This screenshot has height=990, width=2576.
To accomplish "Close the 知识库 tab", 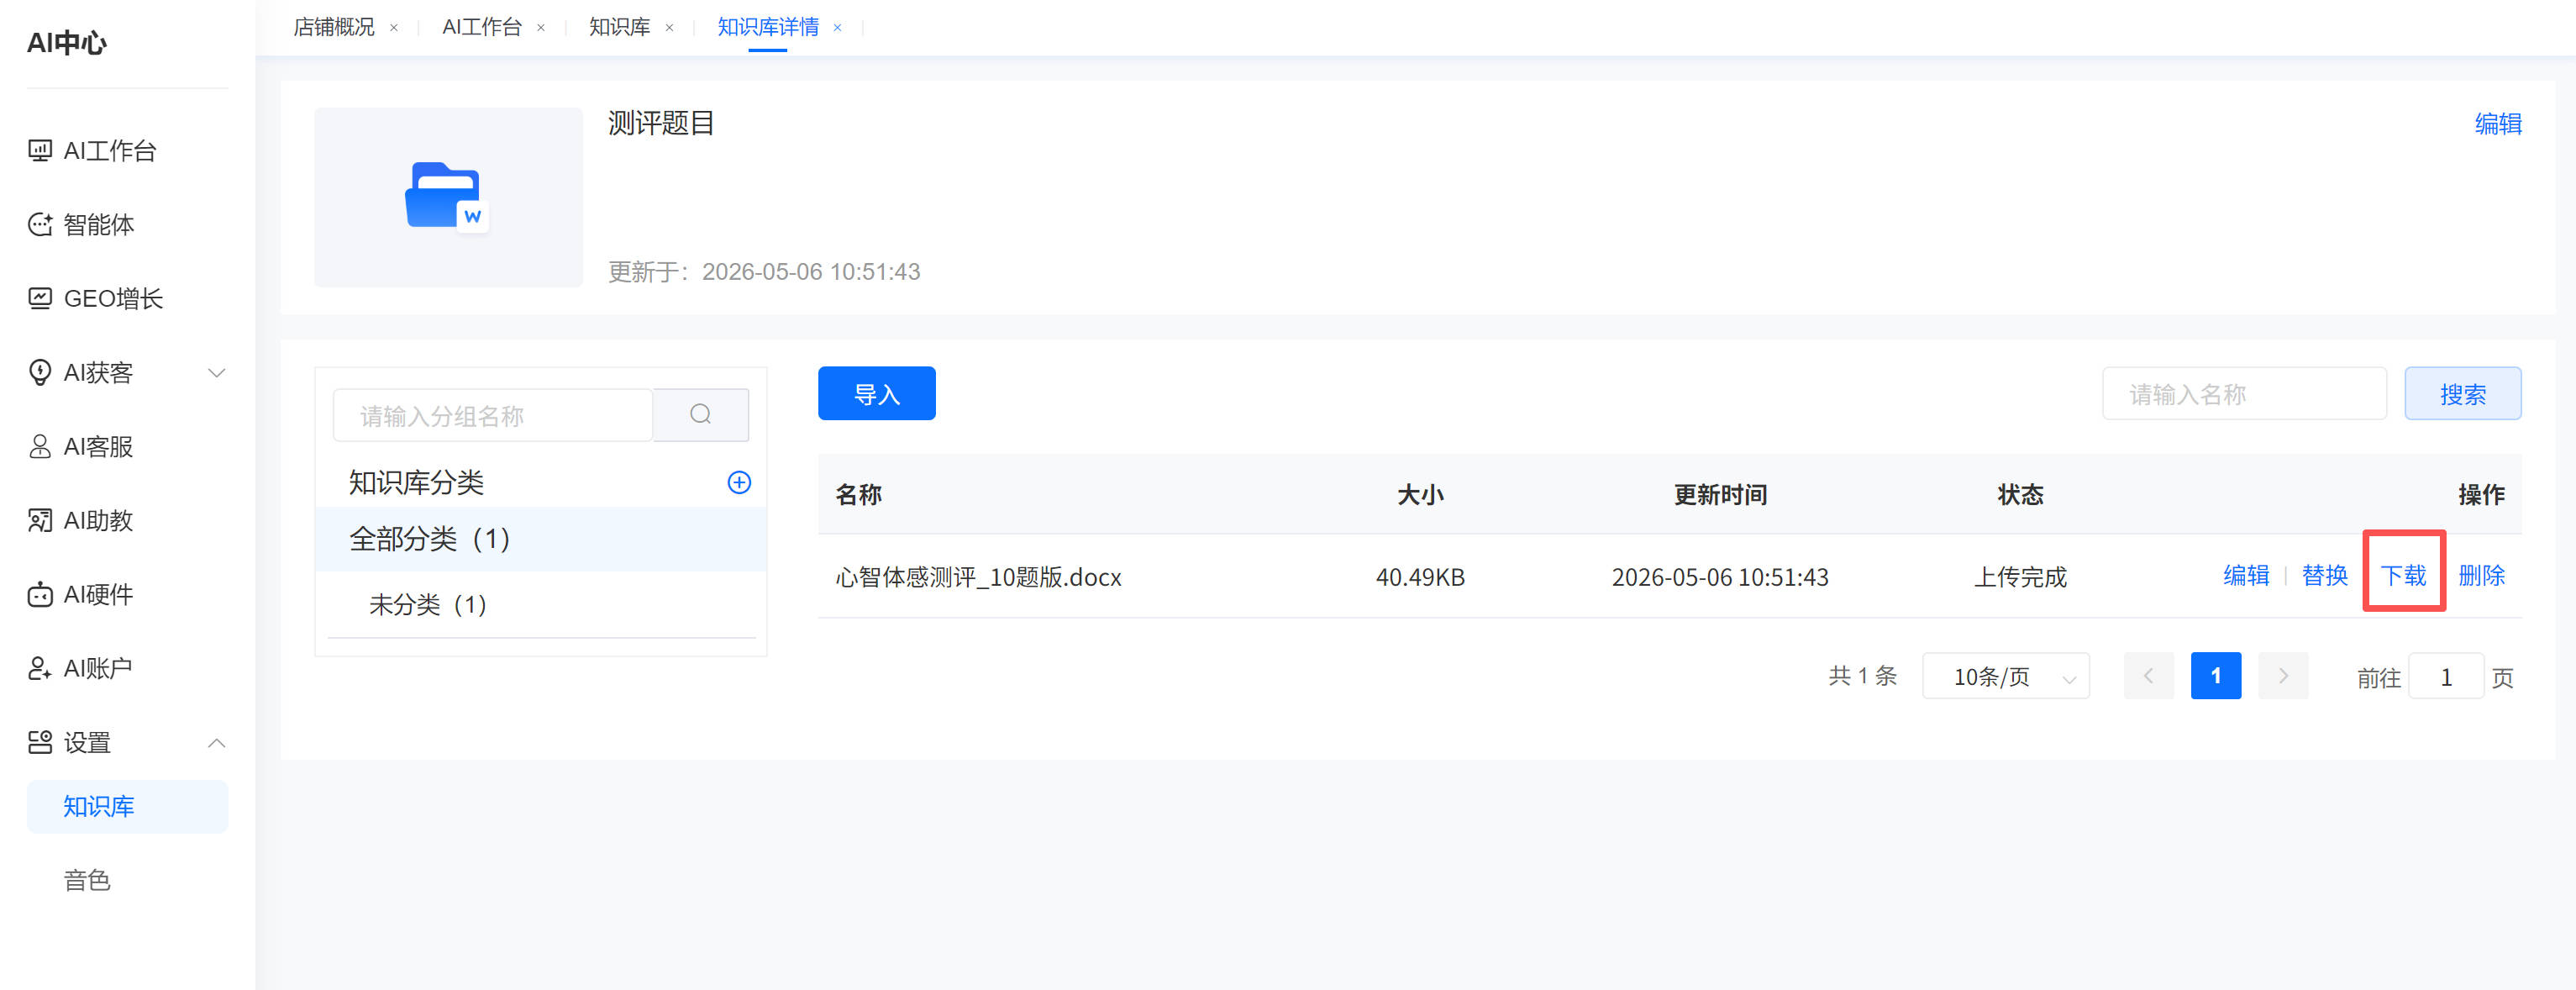I will click(x=669, y=28).
